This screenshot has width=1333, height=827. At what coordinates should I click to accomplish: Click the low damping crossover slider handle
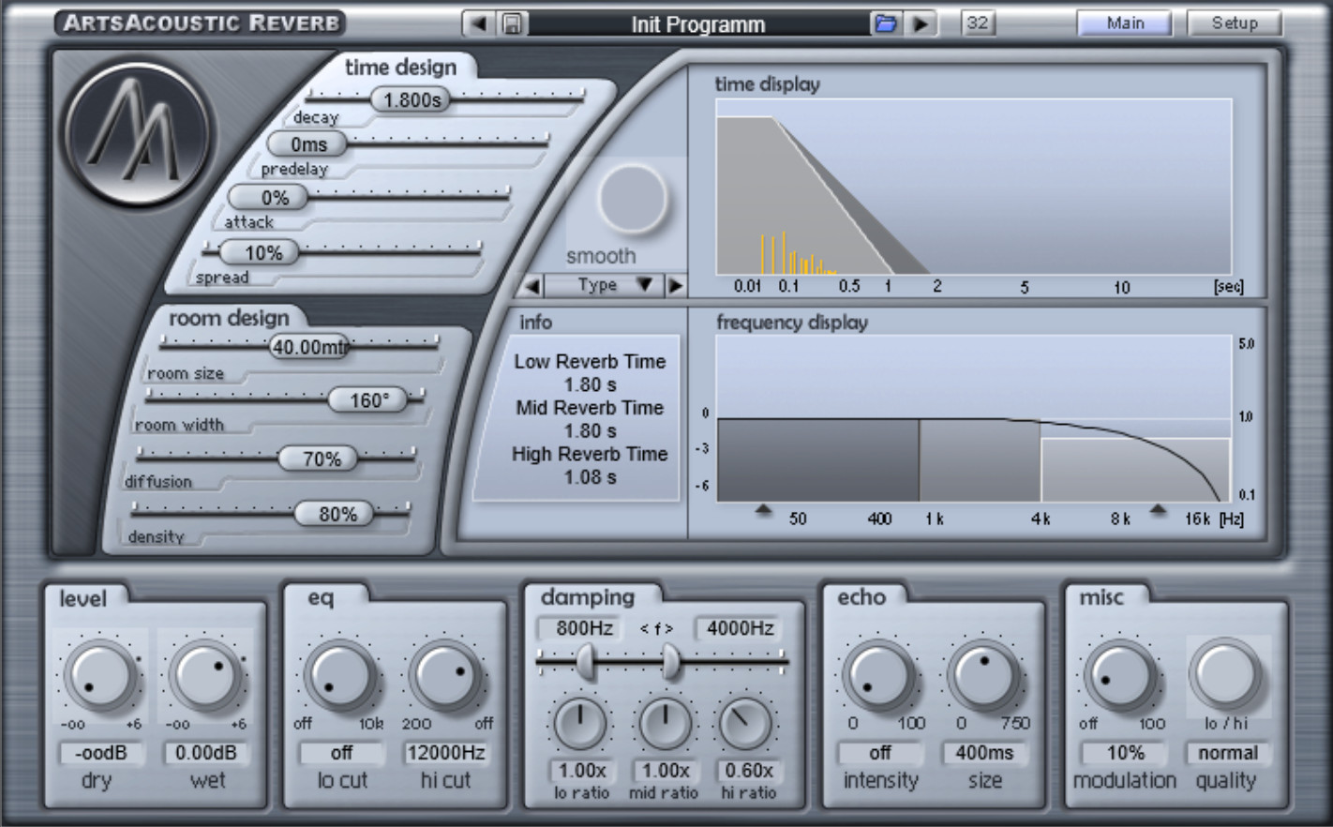click(x=585, y=663)
